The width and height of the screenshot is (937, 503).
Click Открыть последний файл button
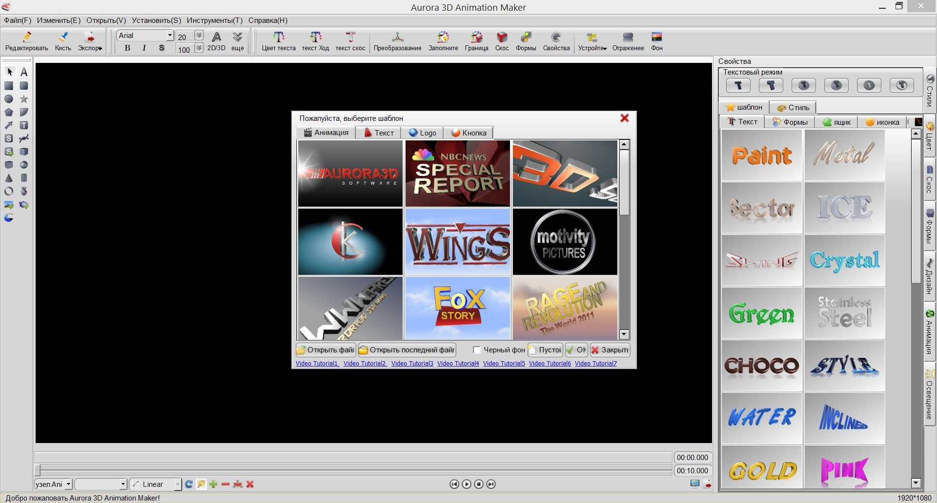point(407,350)
